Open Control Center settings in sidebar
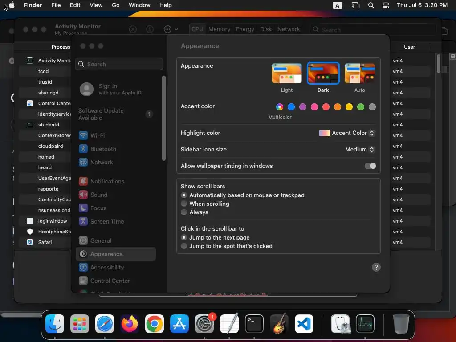The image size is (456, 342). point(116,281)
